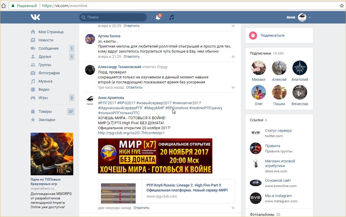
Task: Click the Imperial Hero ad image
Action: 52,154
